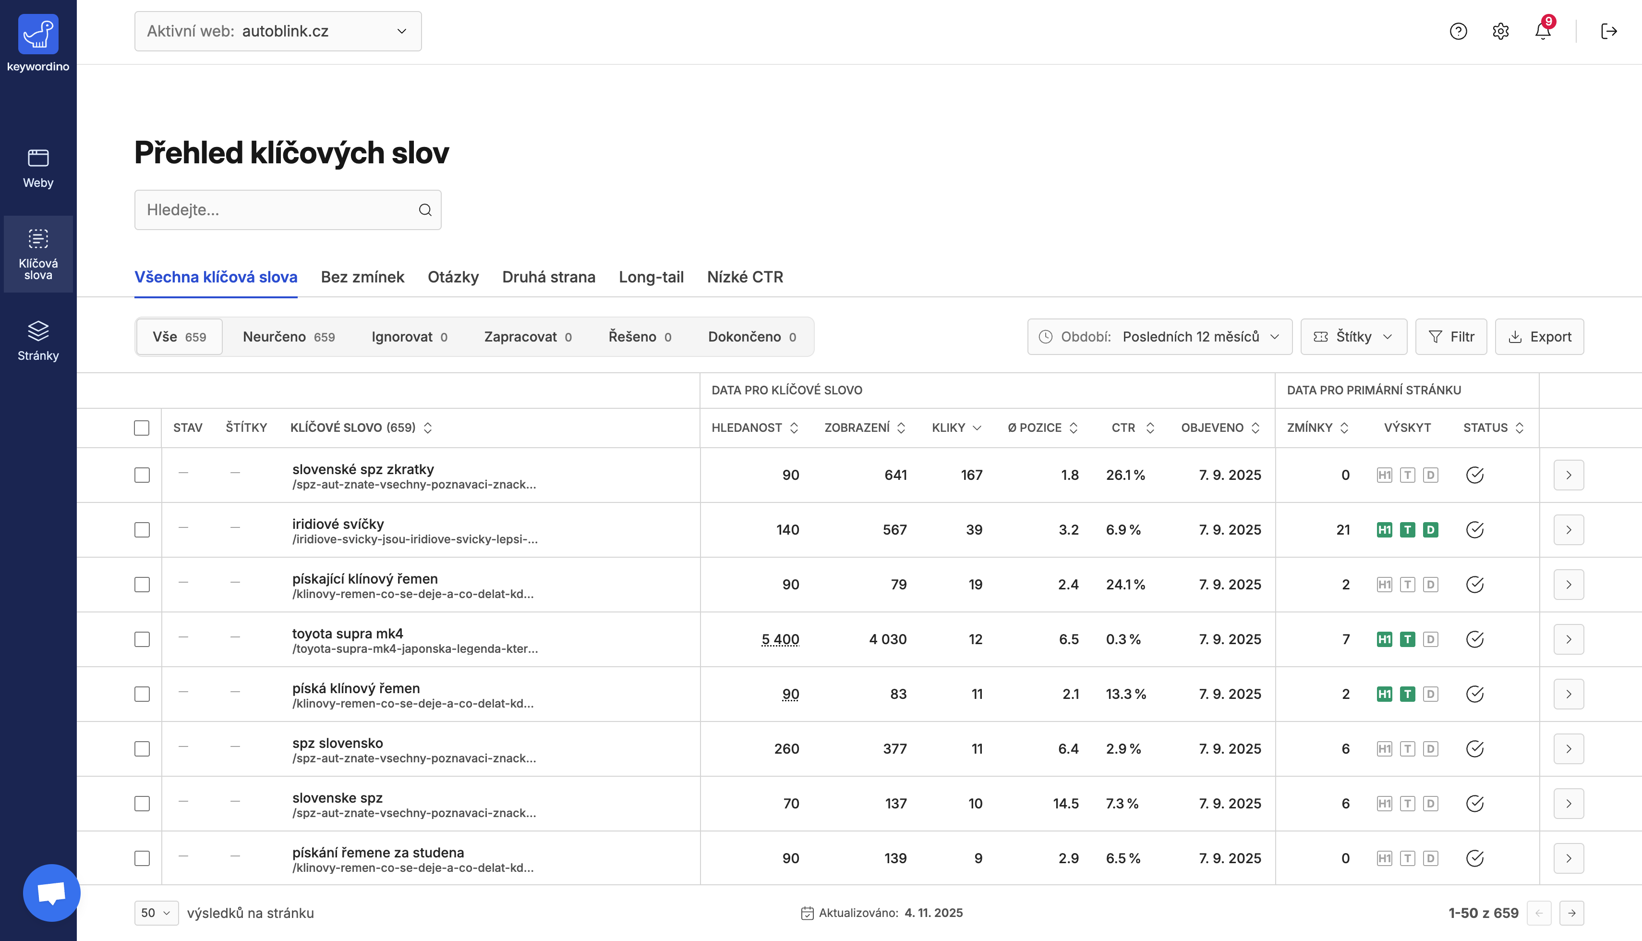Click status checkmark for iridiové svíčky
Viewport: 1642px width, 941px height.
pyautogui.click(x=1475, y=530)
